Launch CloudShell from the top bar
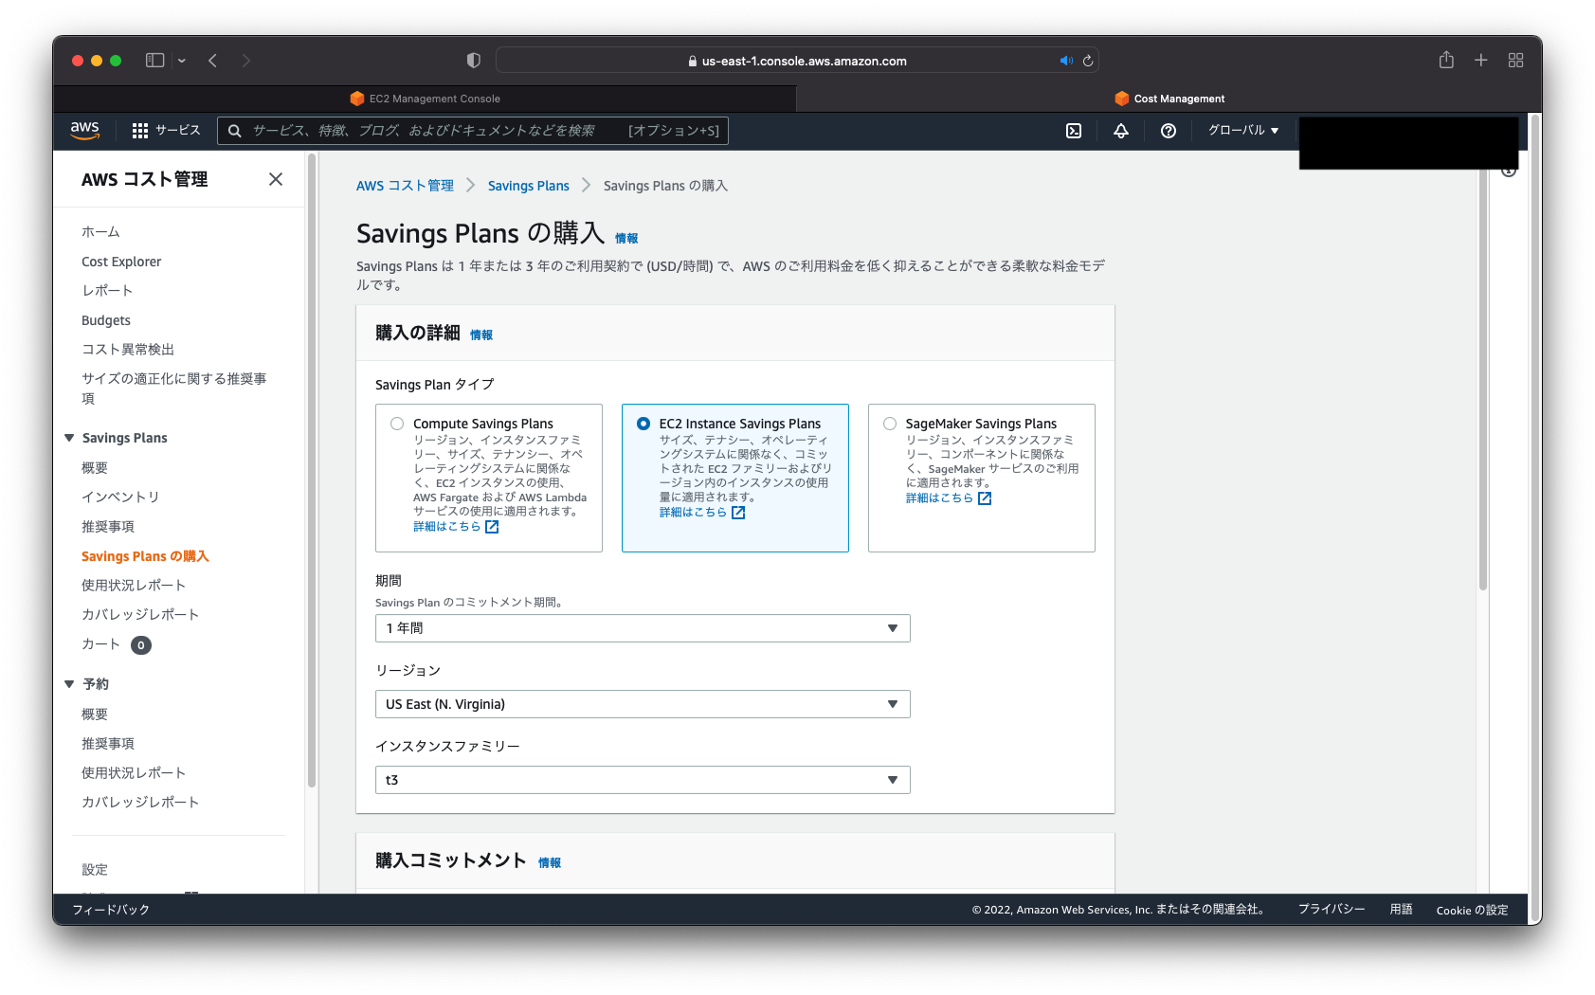The image size is (1595, 995). click(1073, 131)
